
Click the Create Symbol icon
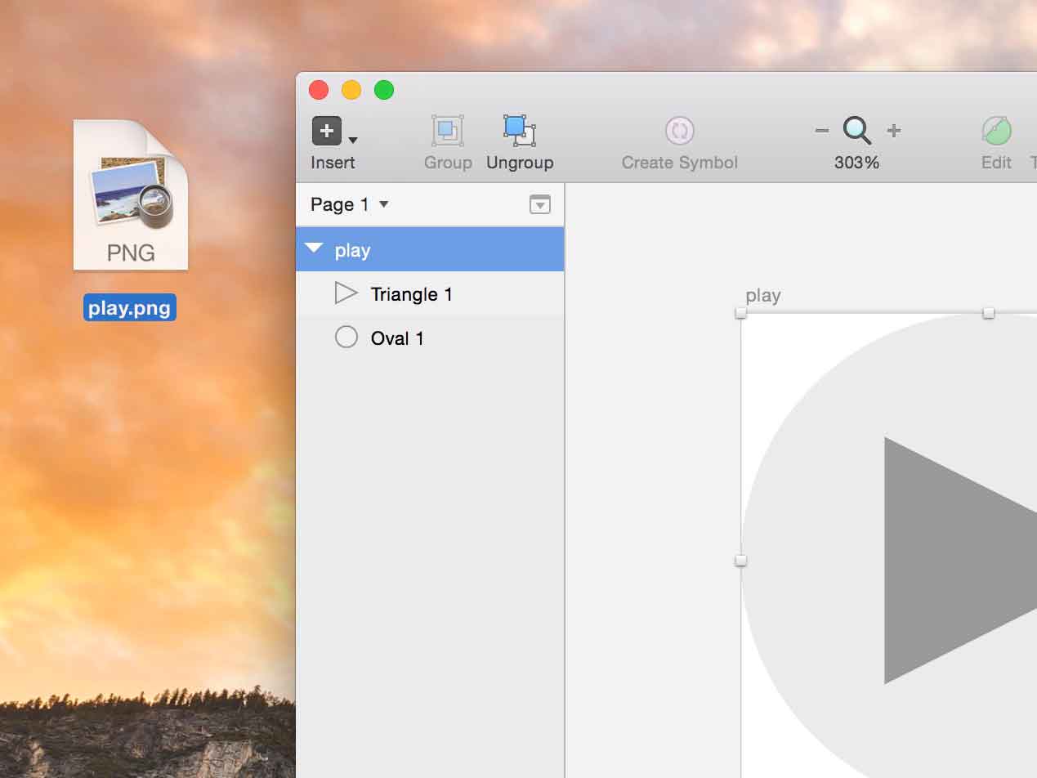679,131
